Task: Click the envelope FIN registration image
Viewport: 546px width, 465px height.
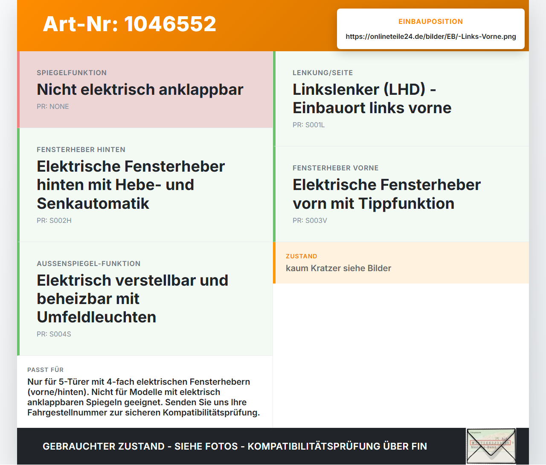Action: 491,446
